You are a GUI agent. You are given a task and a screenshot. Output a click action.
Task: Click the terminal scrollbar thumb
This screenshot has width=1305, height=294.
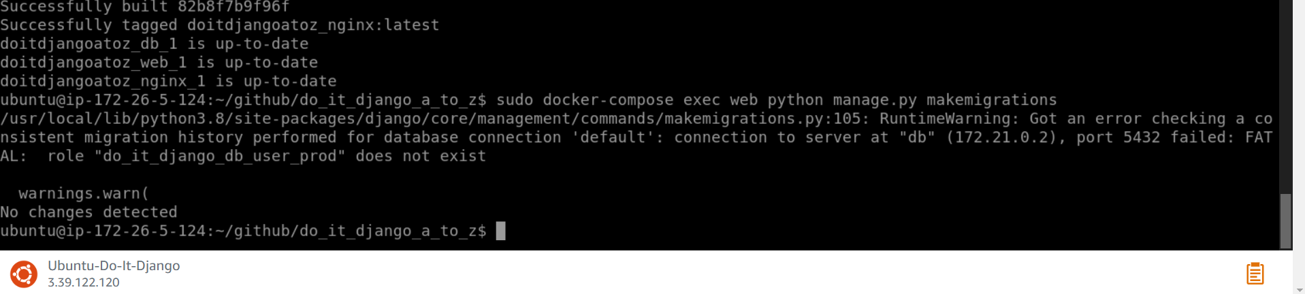click(x=1285, y=221)
